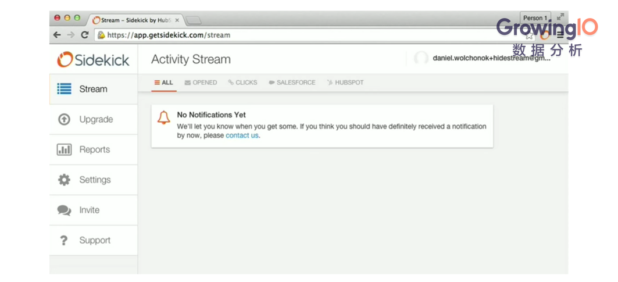Click the Upgrade arrow icon
Viewport: 618px width, 282px height.
coord(65,119)
